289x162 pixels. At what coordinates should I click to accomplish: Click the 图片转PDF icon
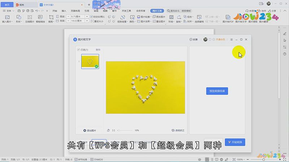point(228,17)
